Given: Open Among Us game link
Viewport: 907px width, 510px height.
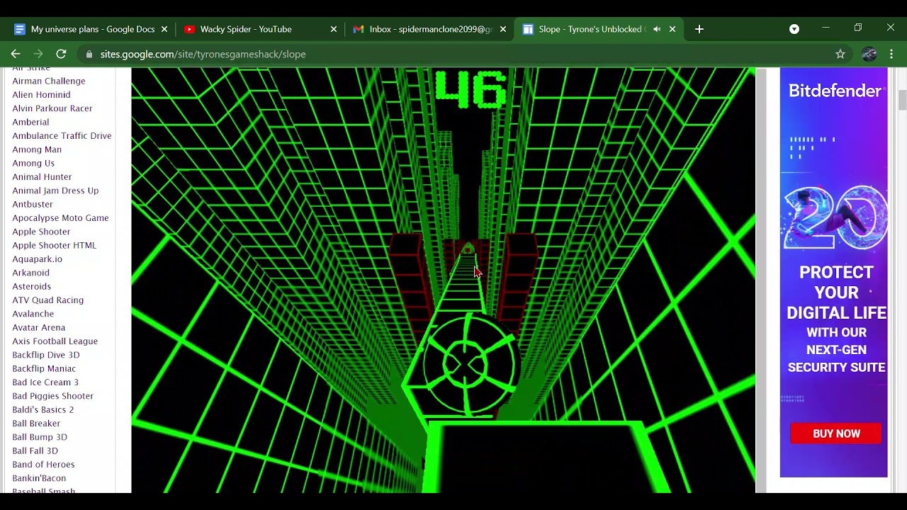Looking at the screenshot, I should (33, 163).
